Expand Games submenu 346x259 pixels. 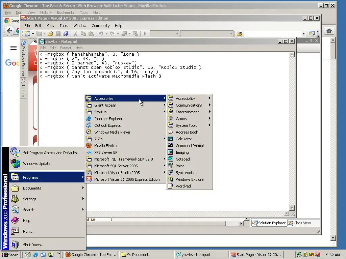pyautogui.click(x=189, y=119)
